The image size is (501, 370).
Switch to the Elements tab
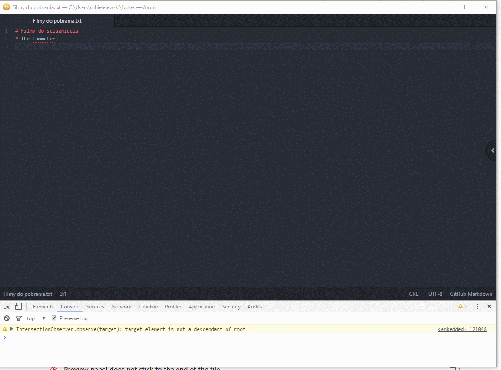pos(43,307)
